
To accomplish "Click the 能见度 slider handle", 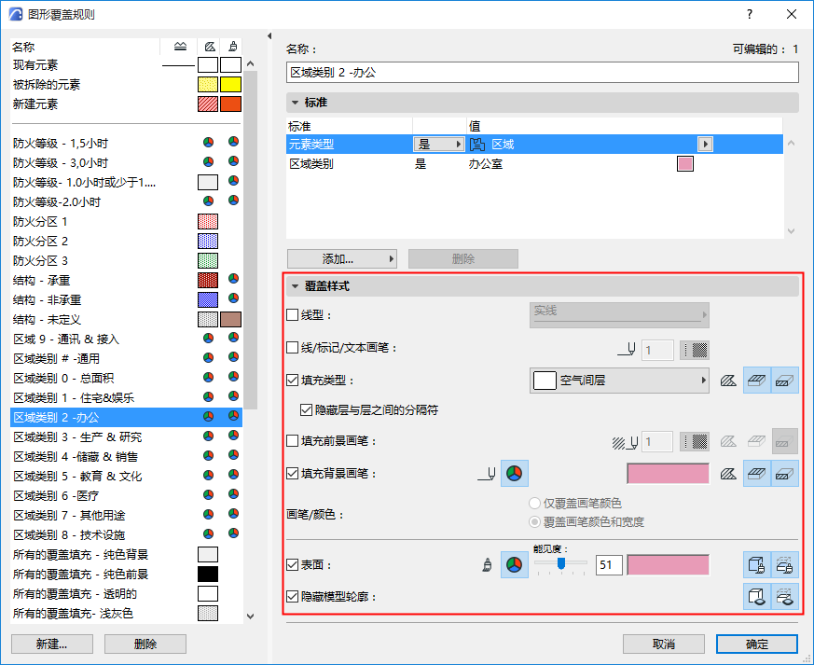I will (561, 563).
